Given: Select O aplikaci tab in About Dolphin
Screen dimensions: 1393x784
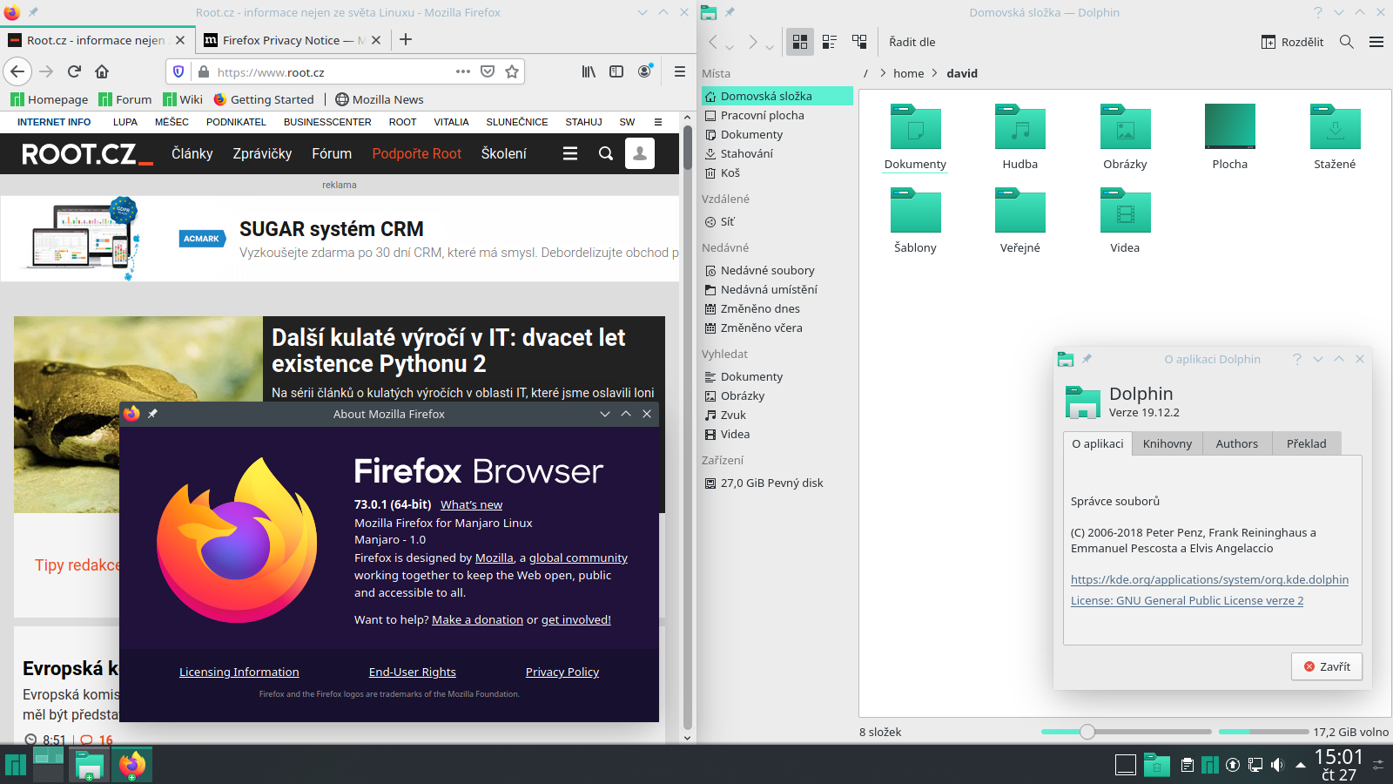Looking at the screenshot, I should point(1097,443).
